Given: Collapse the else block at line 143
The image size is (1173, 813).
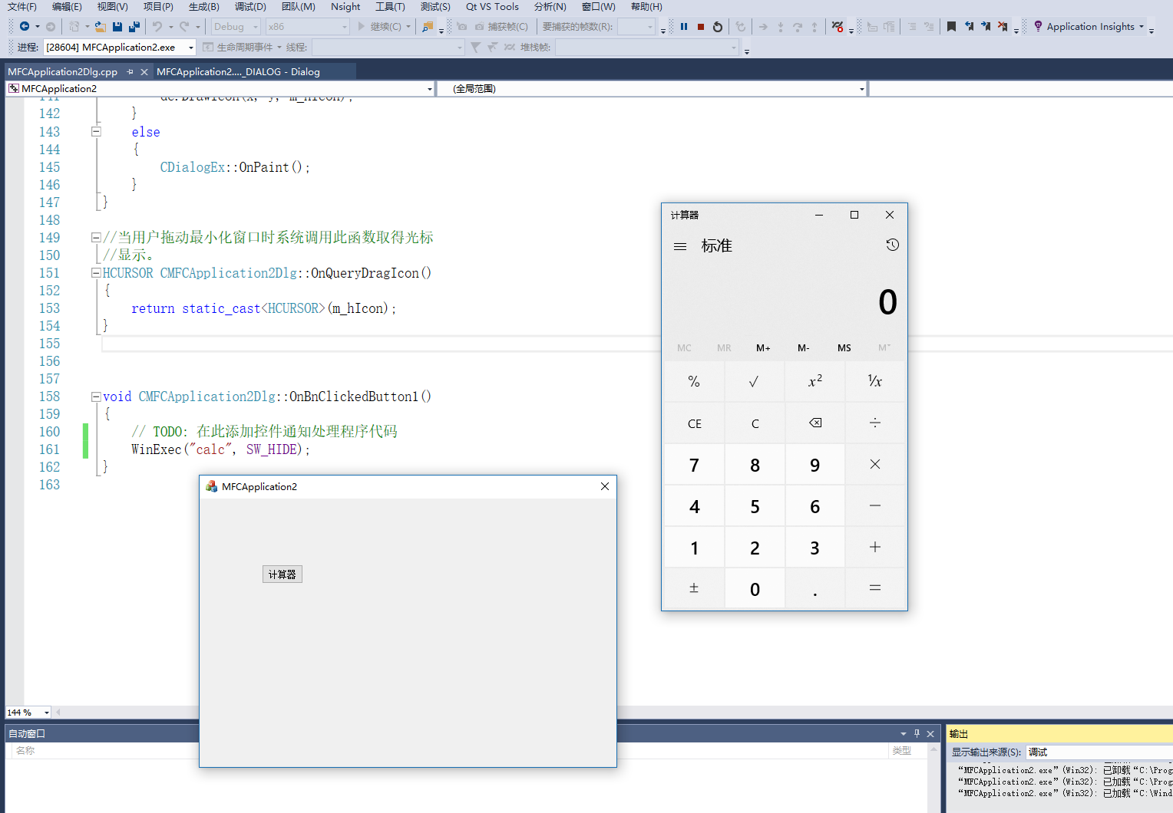Looking at the screenshot, I should coord(96,131).
